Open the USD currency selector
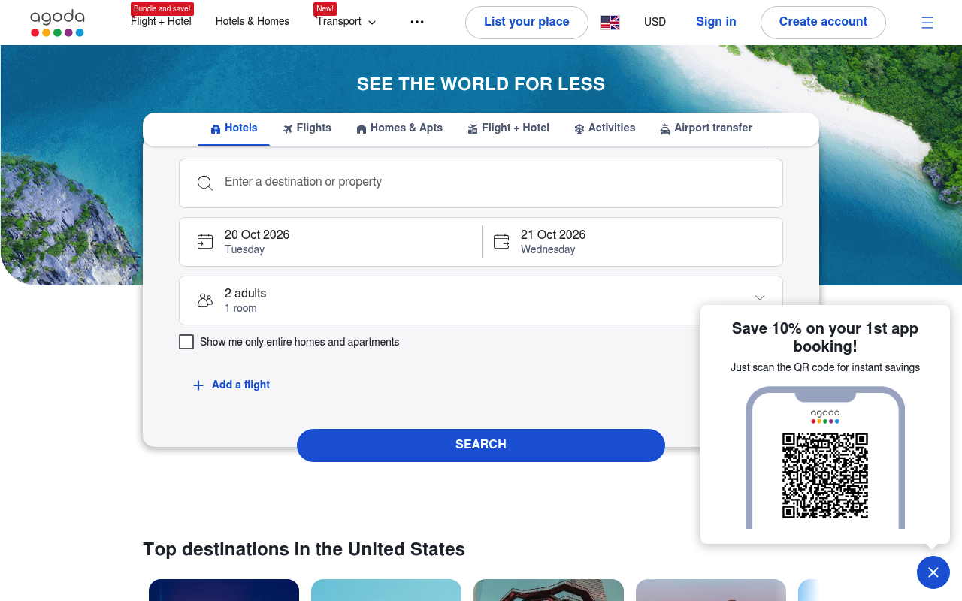The width and height of the screenshot is (962, 601). click(x=655, y=22)
